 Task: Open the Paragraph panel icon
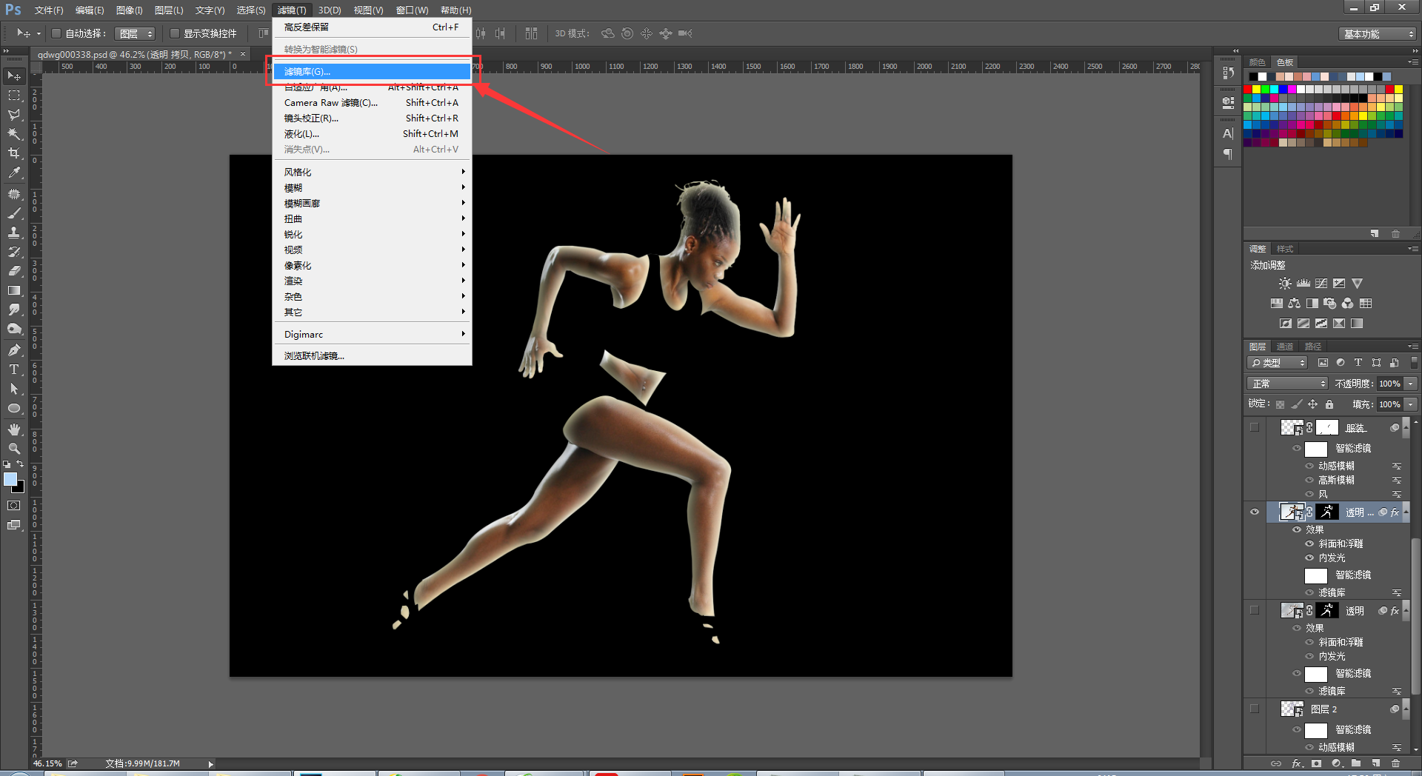(x=1228, y=154)
